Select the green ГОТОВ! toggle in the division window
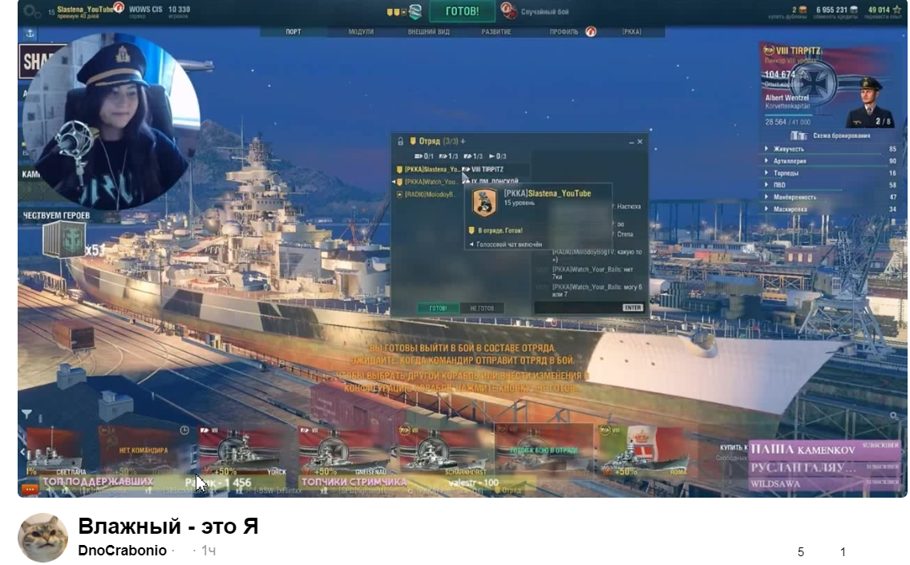910x565 pixels. click(x=439, y=308)
